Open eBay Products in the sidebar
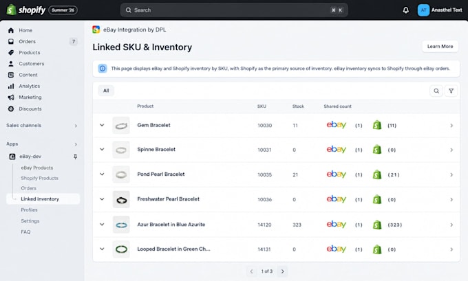 [37, 168]
